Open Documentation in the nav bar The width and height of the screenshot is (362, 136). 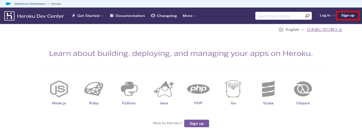click(127, 16)
